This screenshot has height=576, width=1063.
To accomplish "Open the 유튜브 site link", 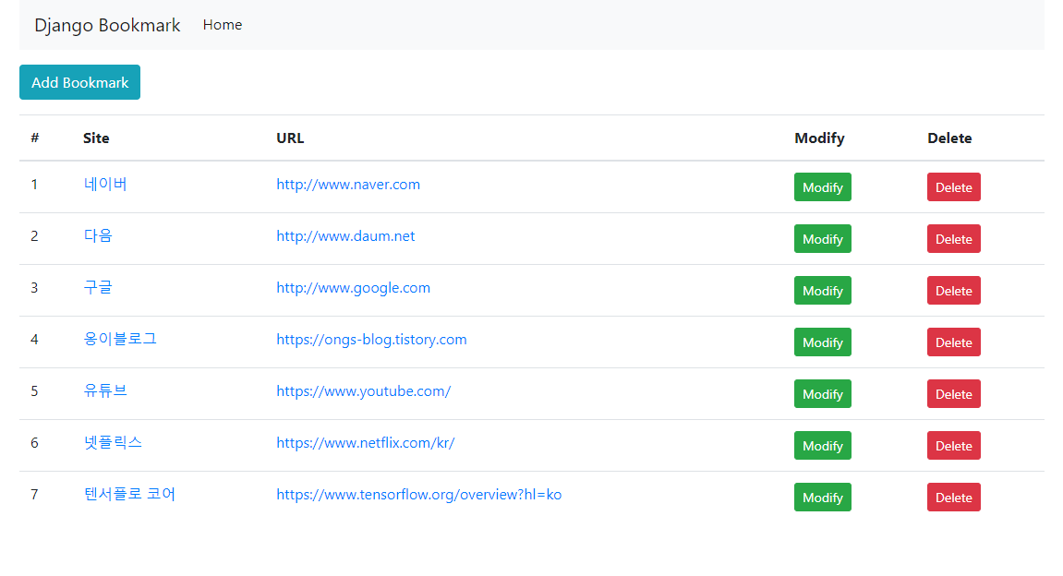I will coord(105,391).
